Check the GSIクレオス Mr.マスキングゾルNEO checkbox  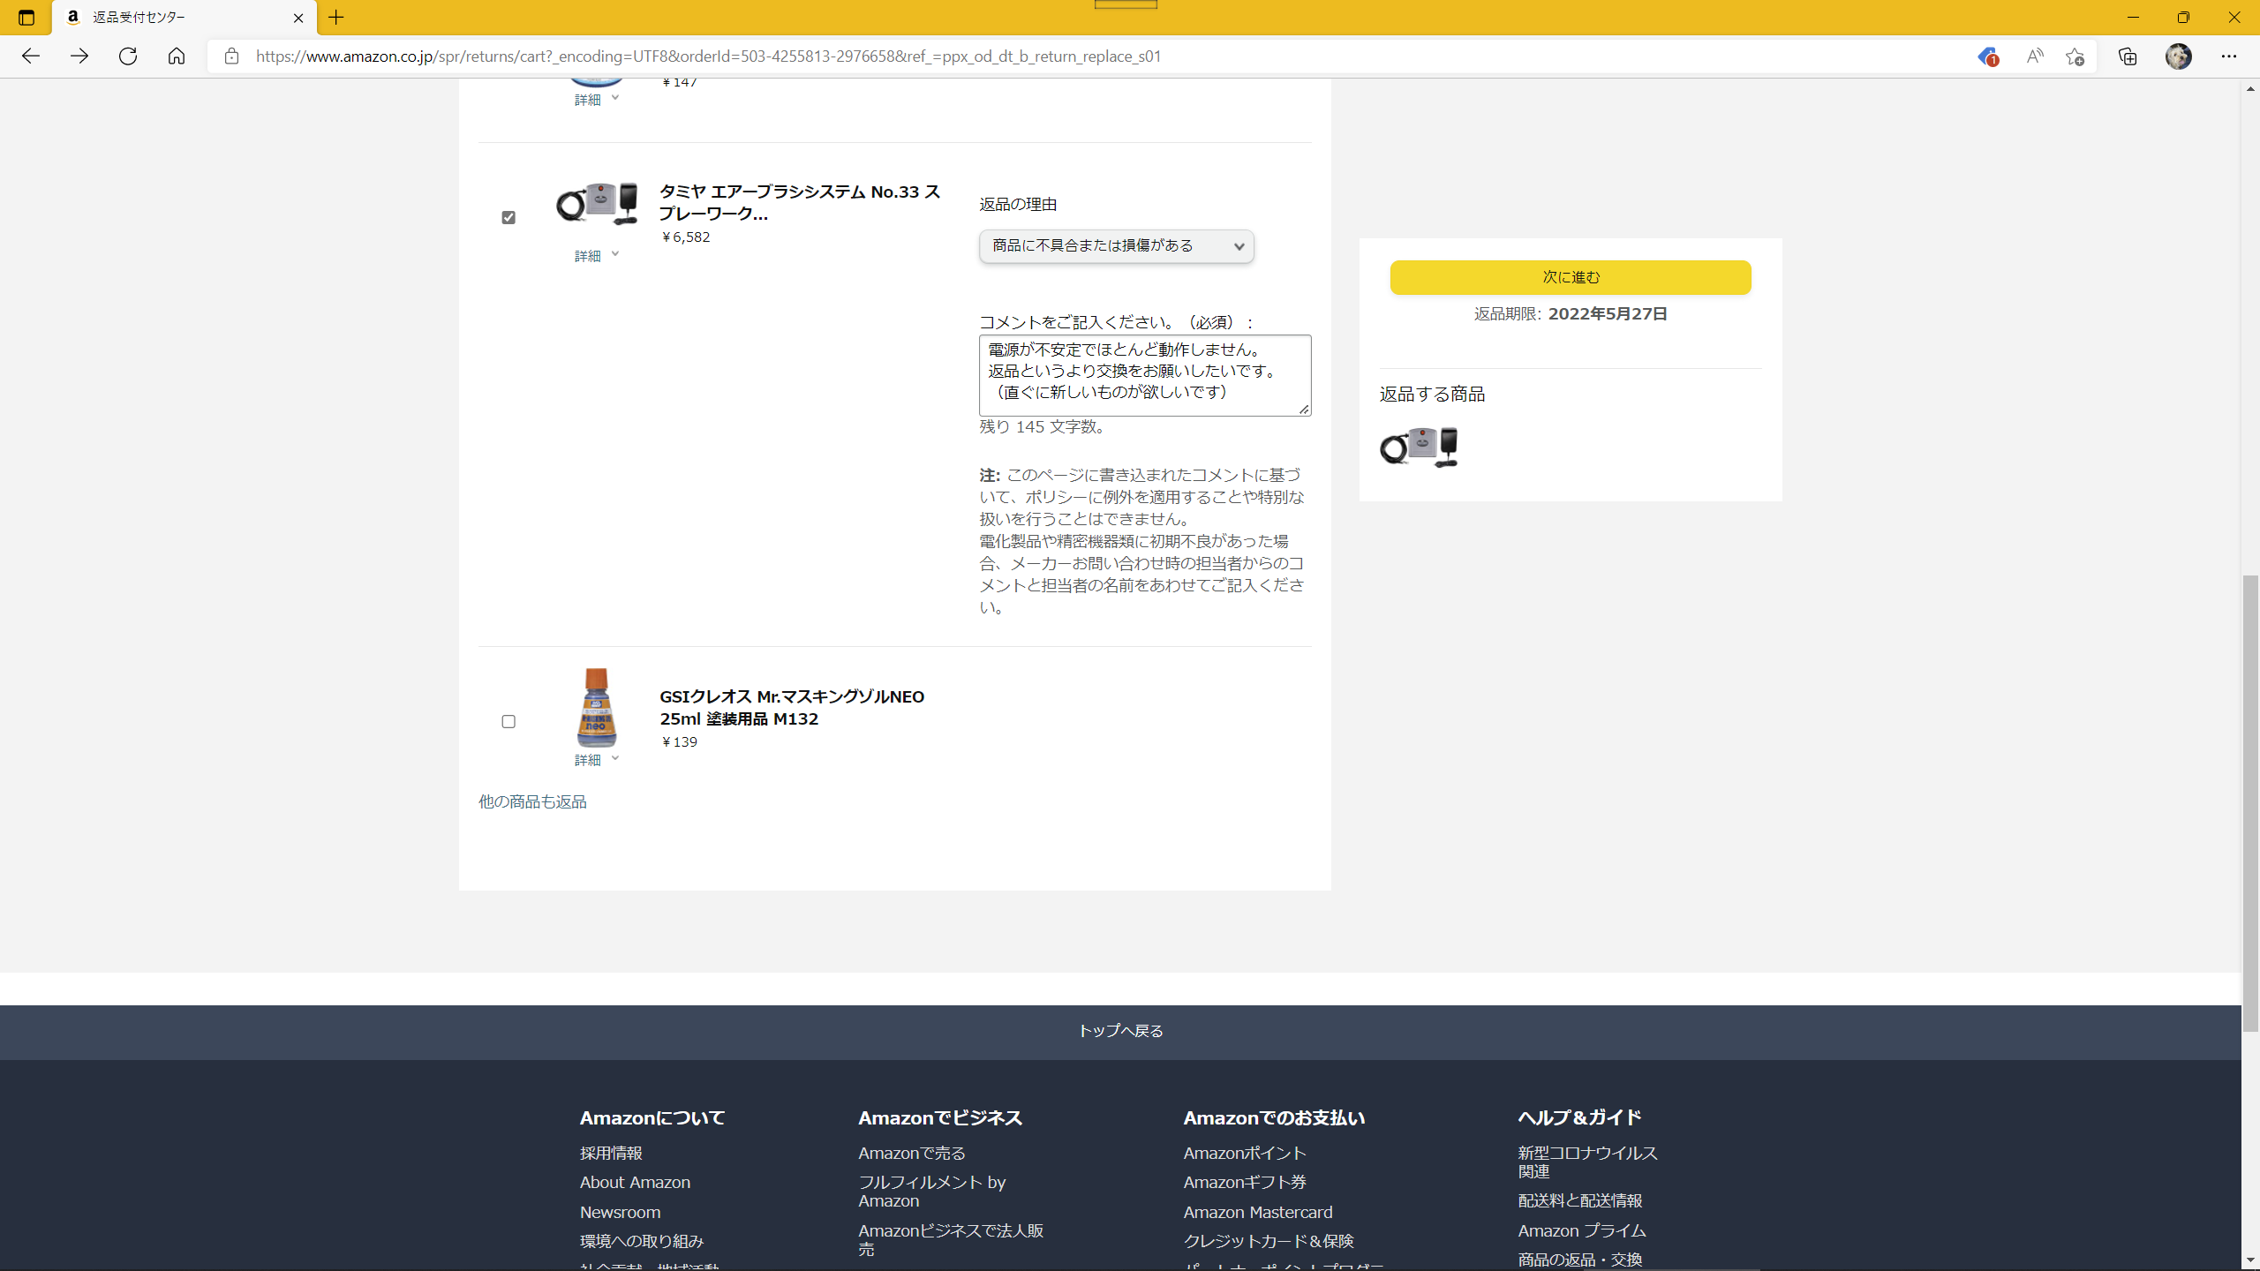click(x=508, y=721)
